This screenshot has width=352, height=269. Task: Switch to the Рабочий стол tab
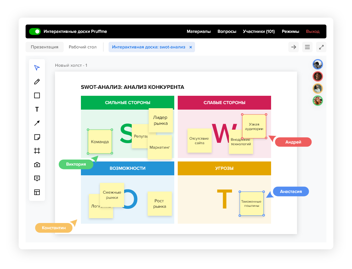tap(83, 47)
